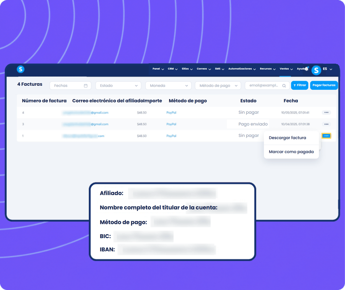Click Sin pagar status of invoice 4

point(248,112)
